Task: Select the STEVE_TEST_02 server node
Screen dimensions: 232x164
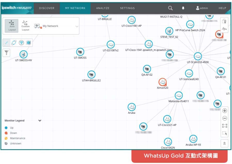Action: click(169, 31)
